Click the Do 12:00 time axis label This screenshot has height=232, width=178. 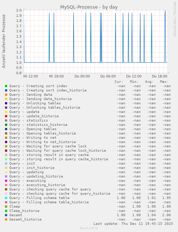[134, 76]
